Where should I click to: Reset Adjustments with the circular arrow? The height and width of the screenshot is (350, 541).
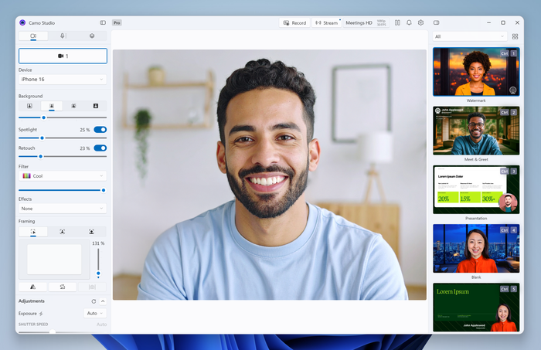pyautogui.click(x=94, y=301)
